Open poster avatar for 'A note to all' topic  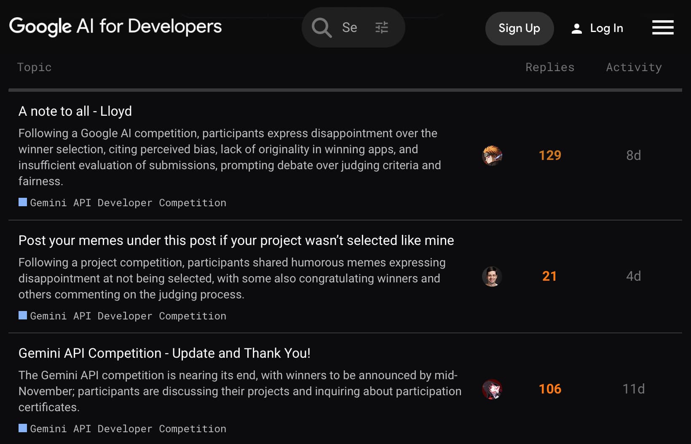point(492,155)
